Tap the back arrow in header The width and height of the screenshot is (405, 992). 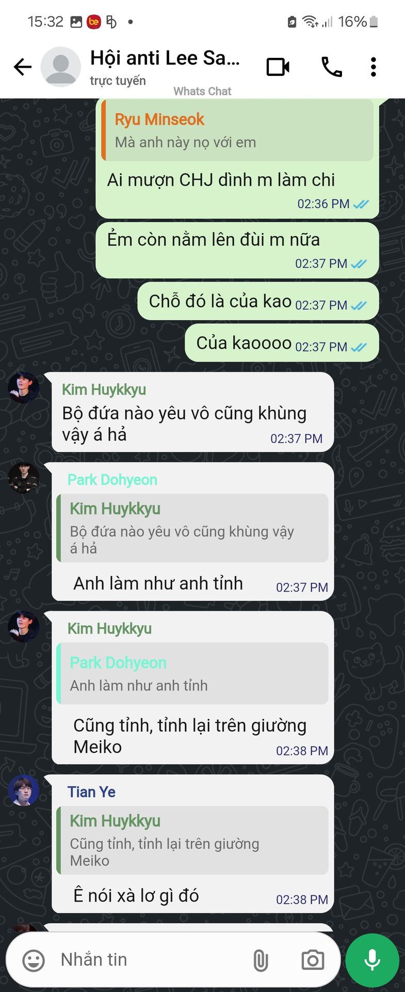23,67
